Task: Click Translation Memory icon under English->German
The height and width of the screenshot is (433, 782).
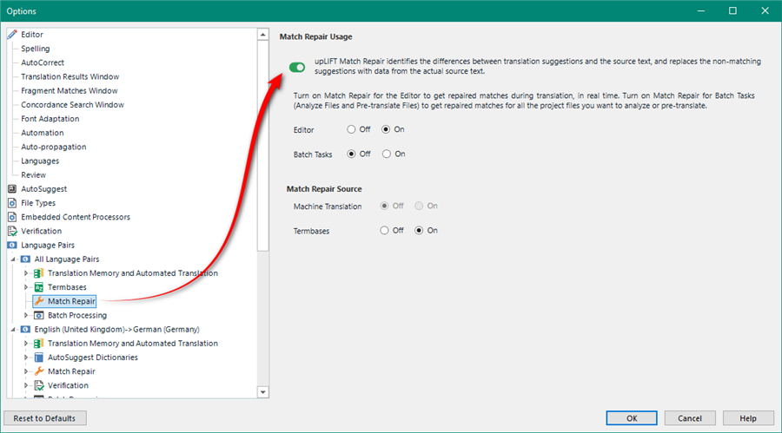Action: [x=38, y=344]
